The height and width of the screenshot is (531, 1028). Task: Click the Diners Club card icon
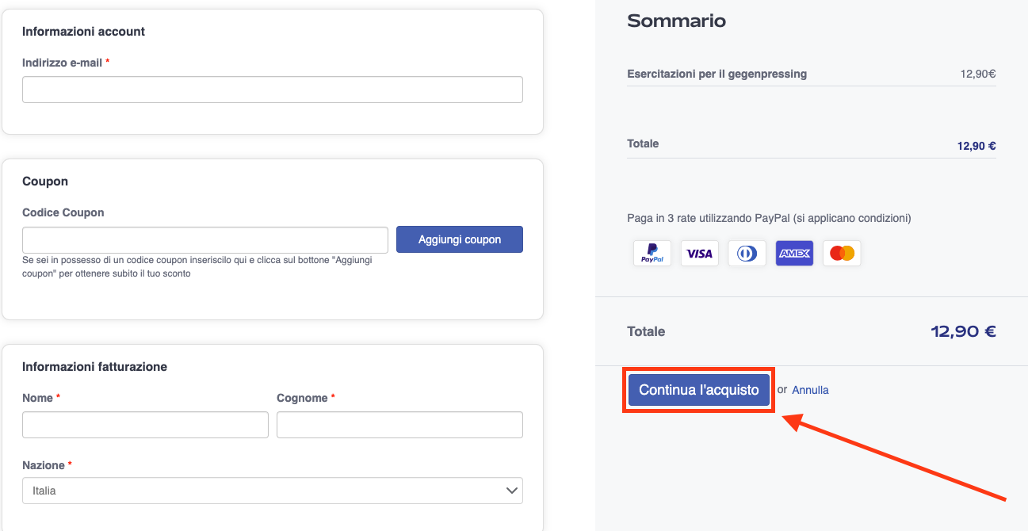(747, 254)
